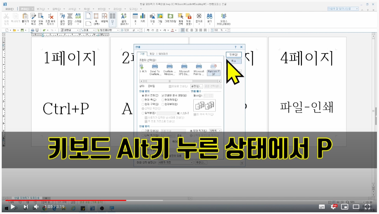Select the Hancom PDF printer

214,69
